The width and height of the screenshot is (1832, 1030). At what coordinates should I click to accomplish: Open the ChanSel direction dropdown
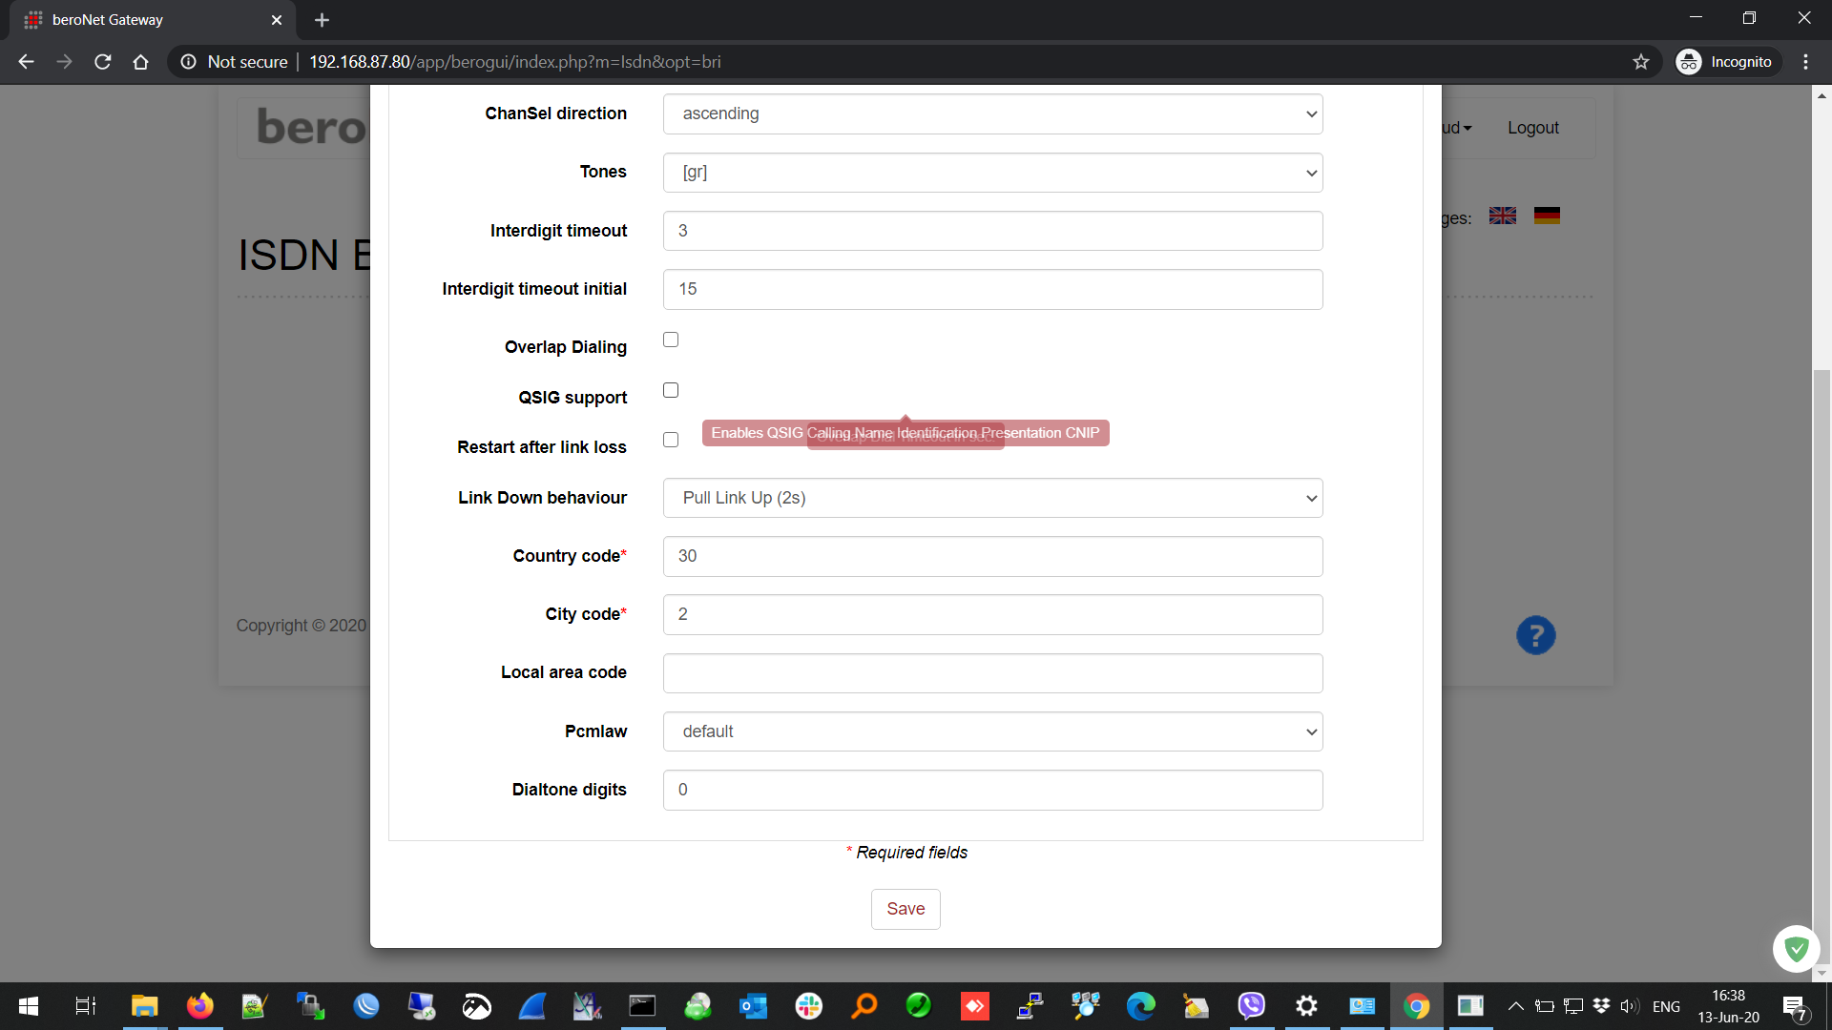coord(992,114)
